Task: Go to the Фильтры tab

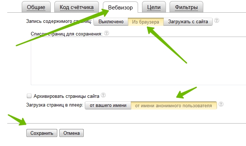Action: click(186, 7)
